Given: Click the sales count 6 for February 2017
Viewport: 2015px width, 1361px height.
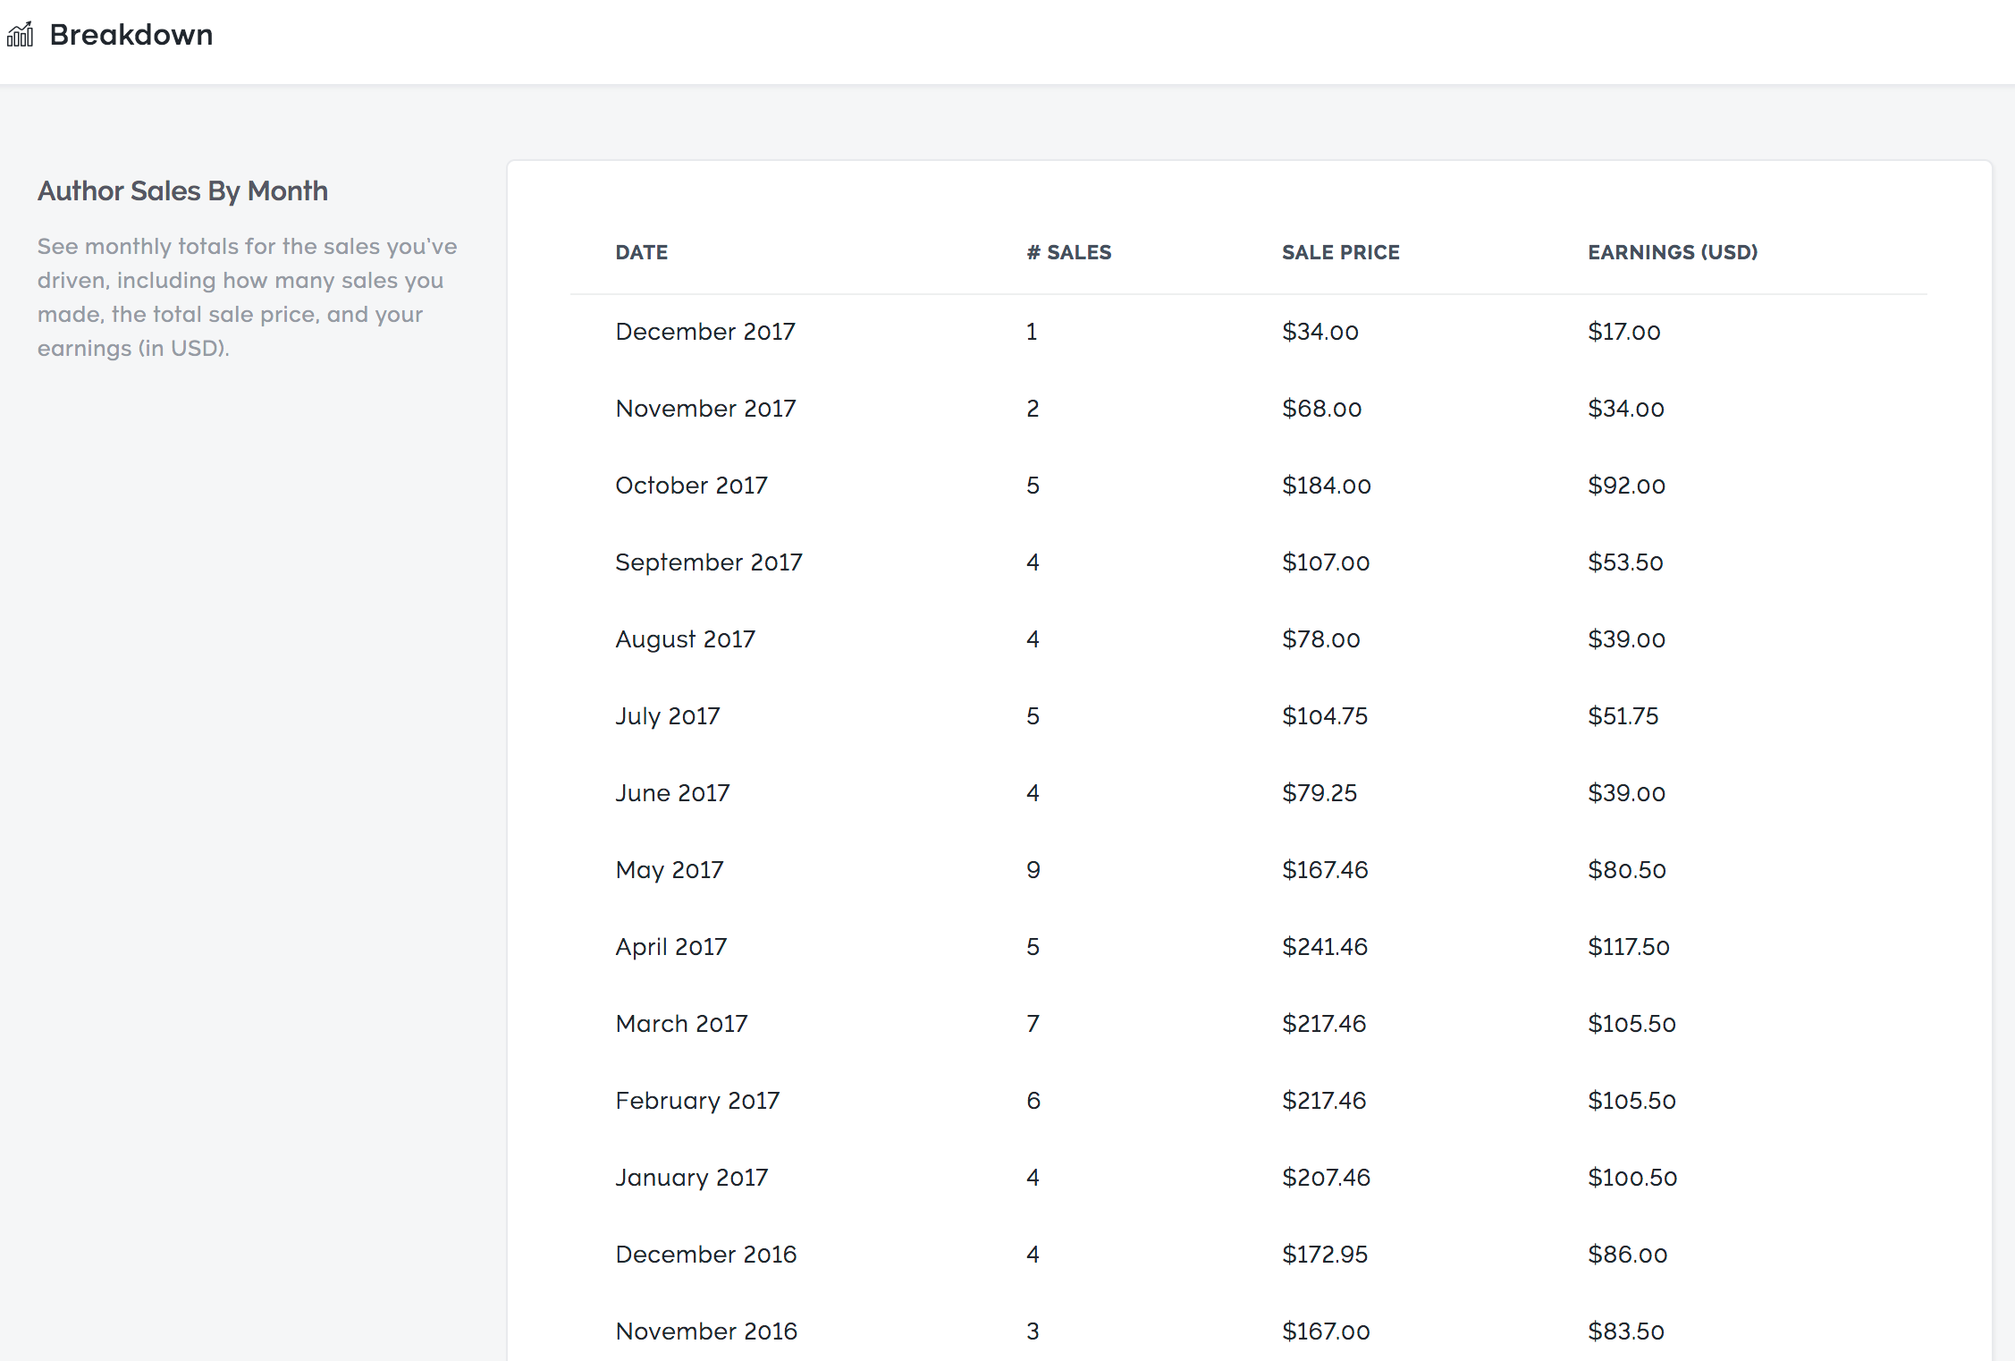Looking at the screenshot, I should [x=1033, y=1101].
